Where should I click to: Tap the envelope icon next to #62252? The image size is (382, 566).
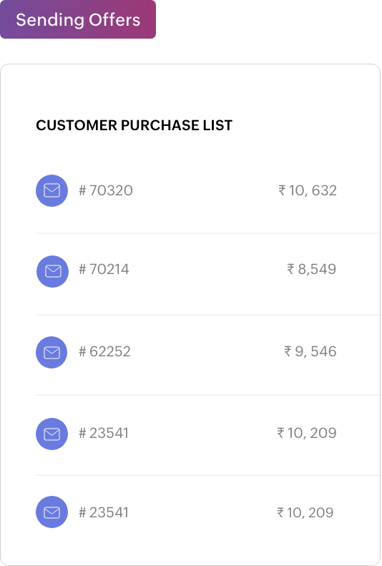52,352
